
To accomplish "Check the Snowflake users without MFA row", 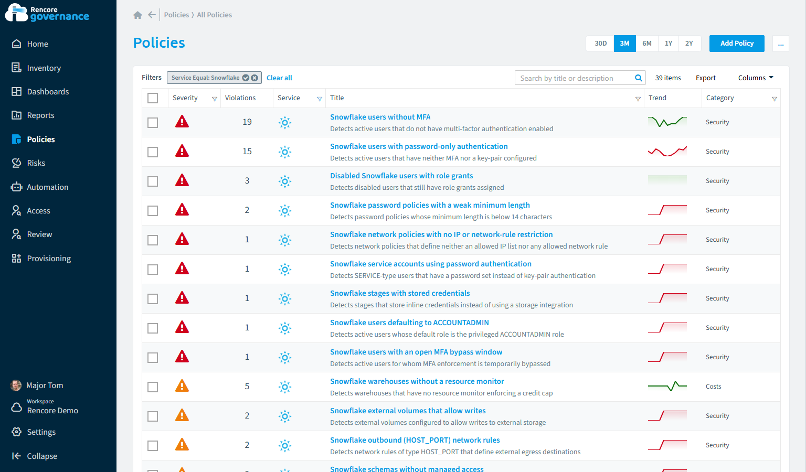I will [x=153, y=123].
